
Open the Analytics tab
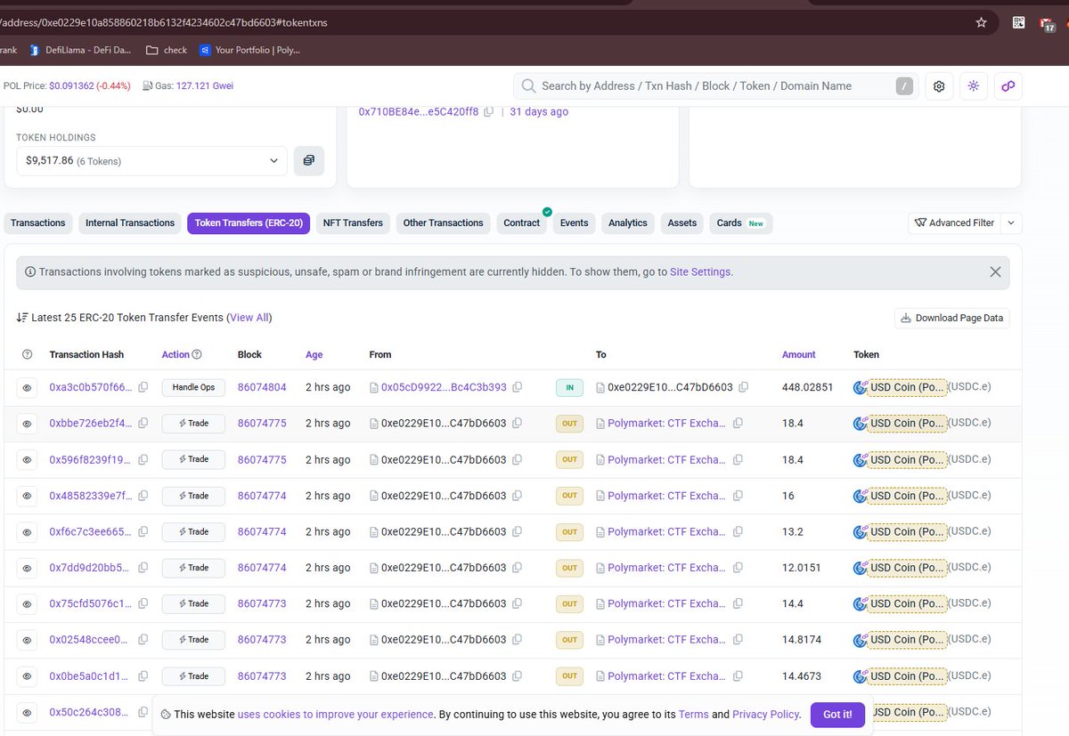click(x=628, y=223)
